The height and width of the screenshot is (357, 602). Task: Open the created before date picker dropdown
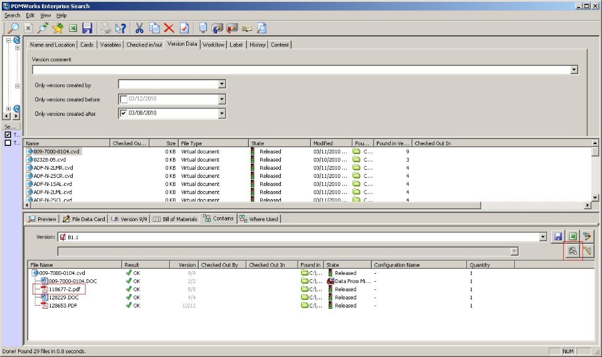221,100
